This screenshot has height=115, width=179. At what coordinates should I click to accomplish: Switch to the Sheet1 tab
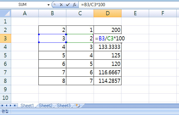27,106
